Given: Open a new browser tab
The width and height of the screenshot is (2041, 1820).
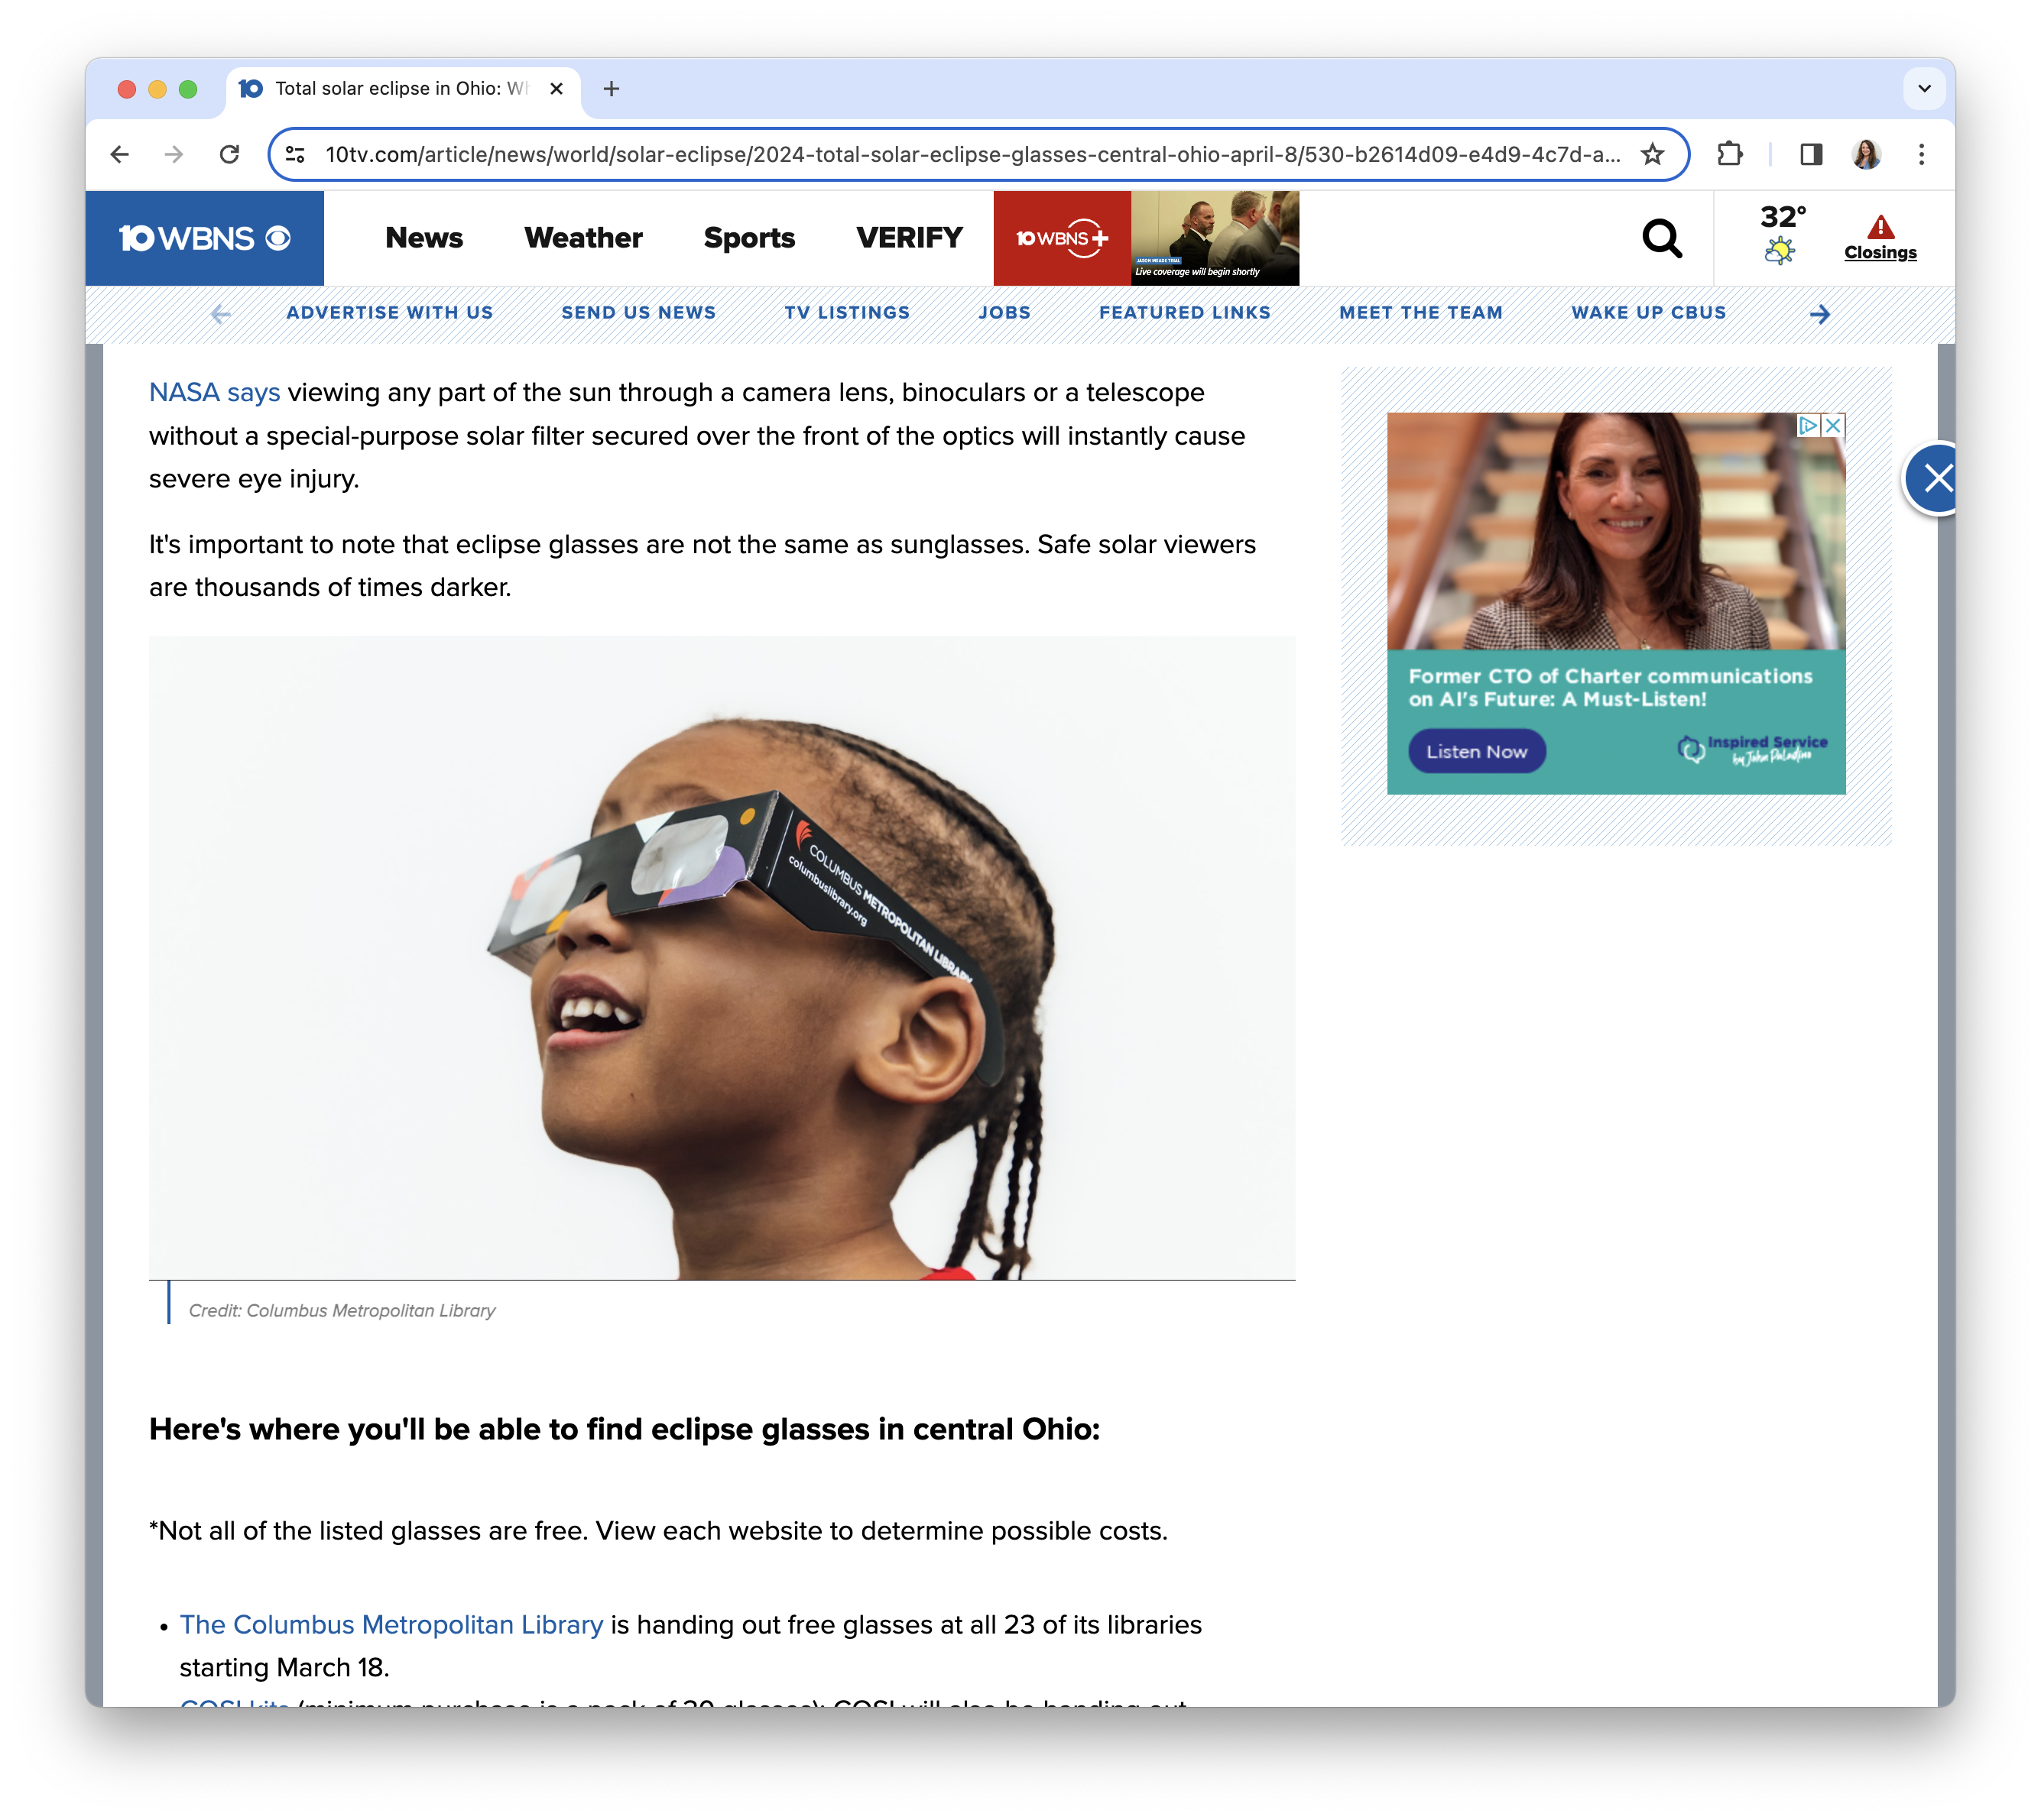Looking at the screenshot, I should pos(612,89).
